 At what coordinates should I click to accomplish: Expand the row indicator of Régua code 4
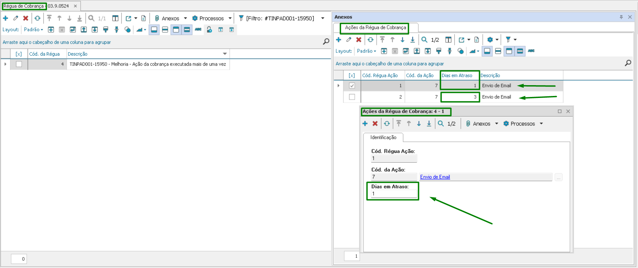click(x=5, y=64)
